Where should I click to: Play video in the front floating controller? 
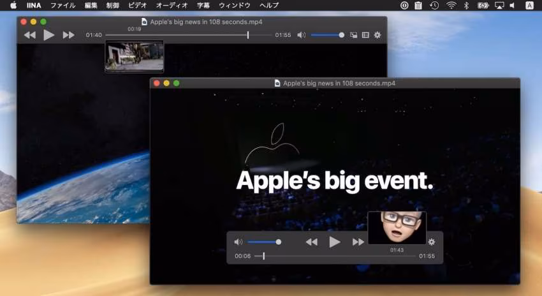[x=334, y=242]
